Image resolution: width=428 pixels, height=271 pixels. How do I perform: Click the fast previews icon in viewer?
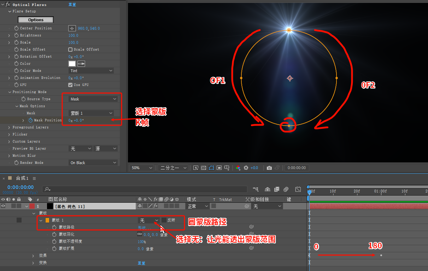point(195,168)
